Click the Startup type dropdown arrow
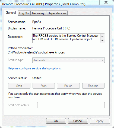 102,60
